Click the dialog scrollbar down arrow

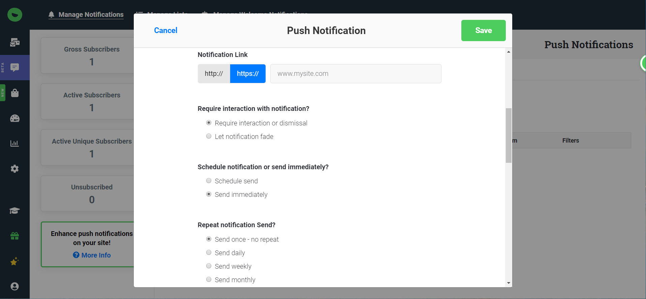509,283
